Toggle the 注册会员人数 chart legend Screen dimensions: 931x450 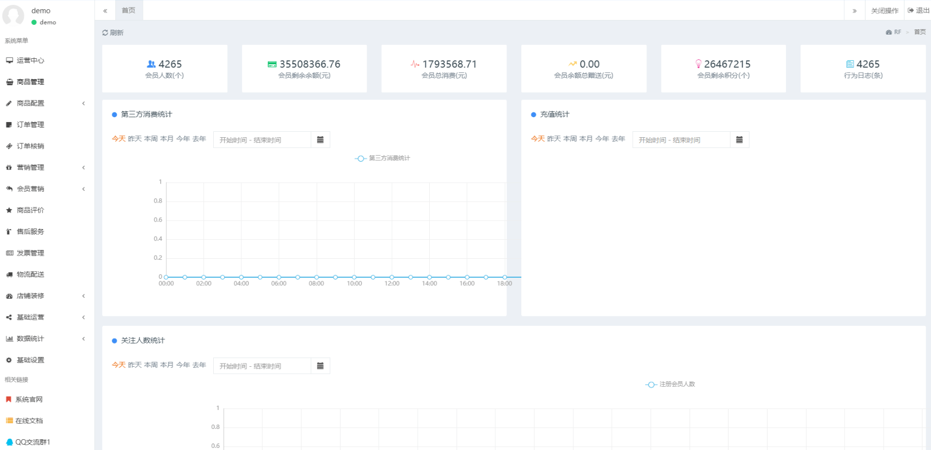[x=670, y=385]
